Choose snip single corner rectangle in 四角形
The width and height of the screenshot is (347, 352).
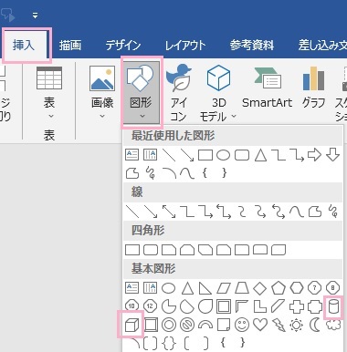(169, 250)
